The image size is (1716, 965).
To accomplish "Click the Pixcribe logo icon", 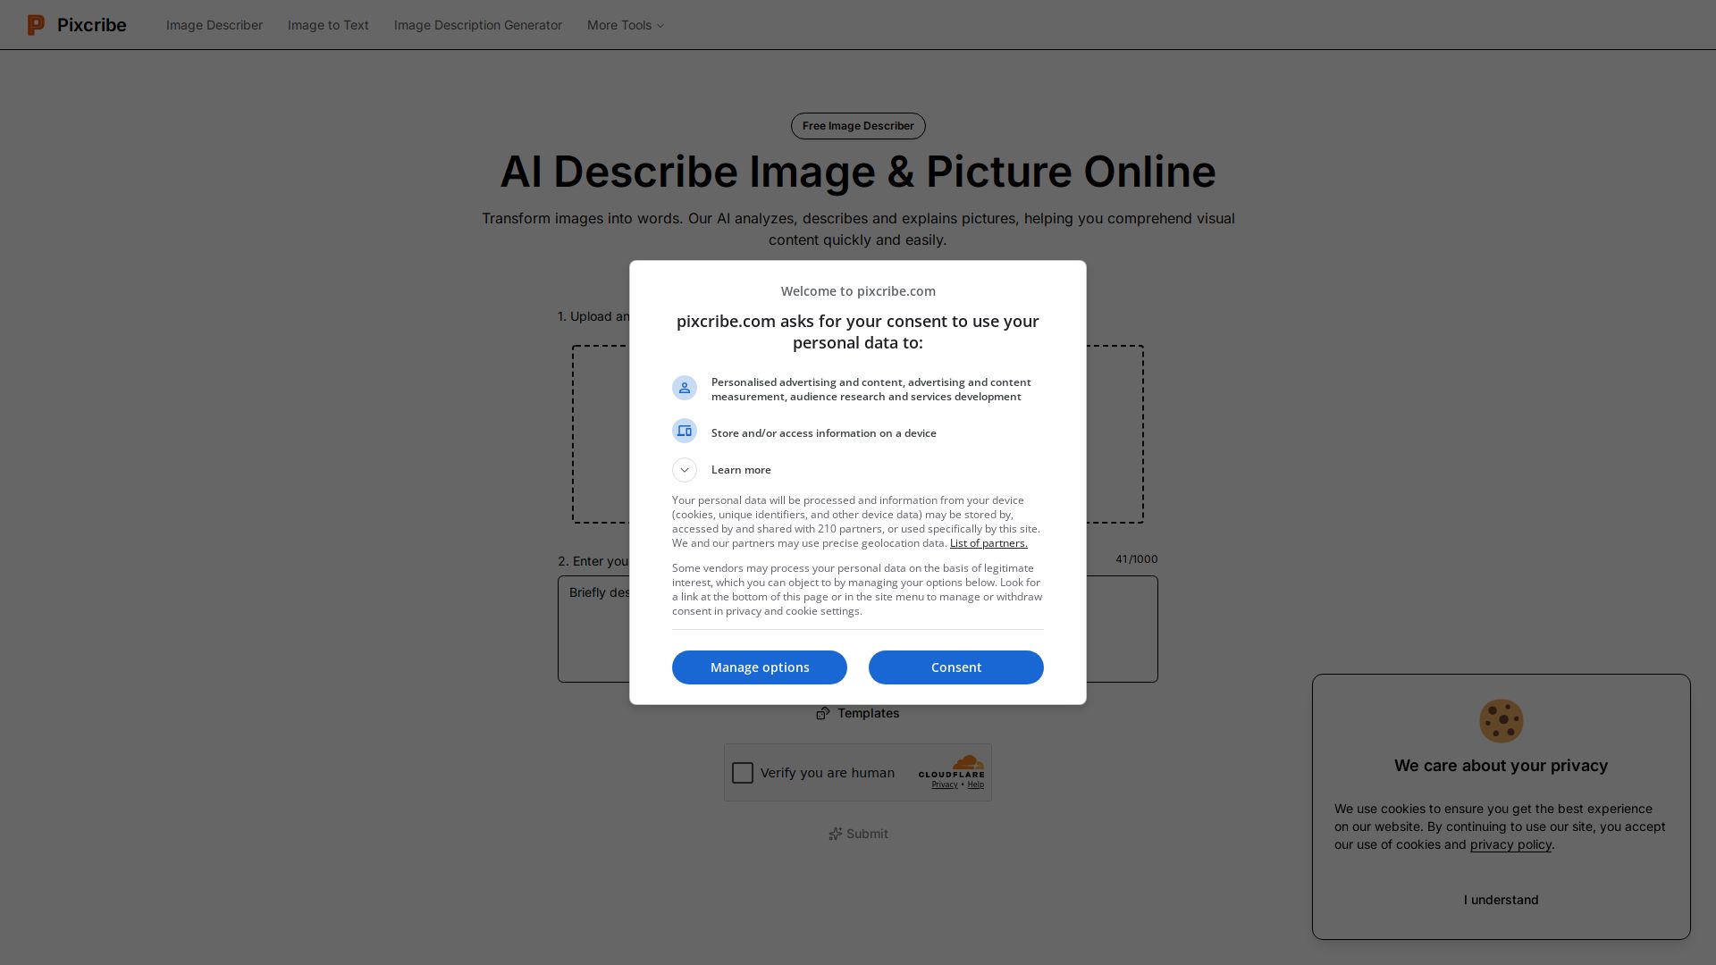I will 36,25.
